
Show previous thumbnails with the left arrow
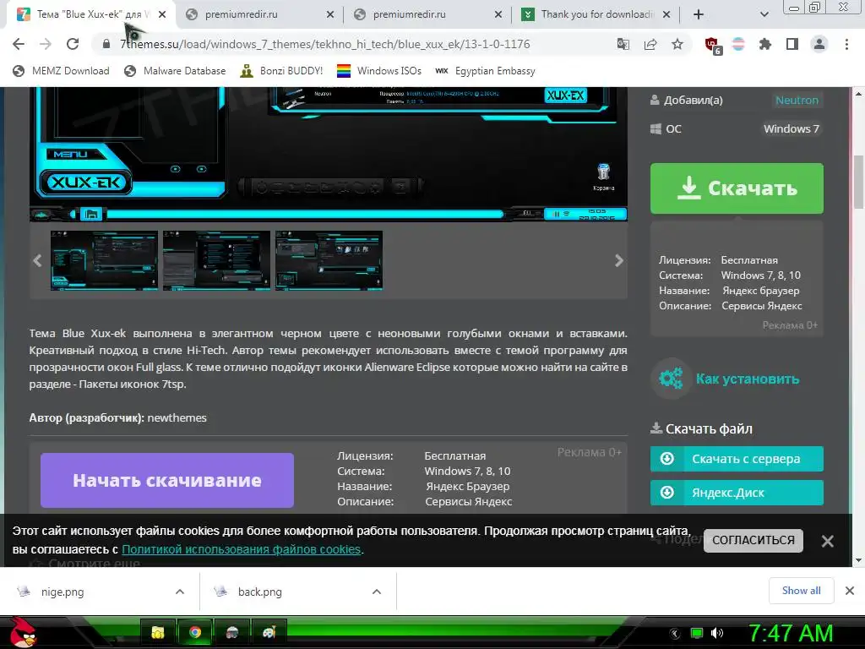coord(37,260)
